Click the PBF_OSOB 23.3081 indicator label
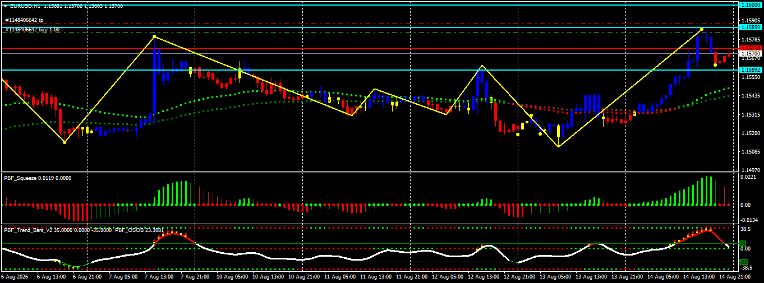The height and width of the screenshot is (283, 764). pos(140,229)
